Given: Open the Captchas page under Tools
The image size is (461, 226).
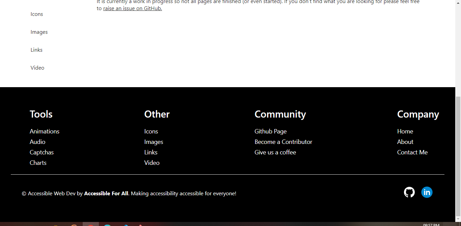Looking at the screenshot, I should (x=42, y=152).
